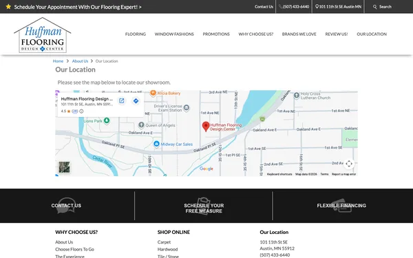Click the Queen of Angels church marker
The height and width of the screenshot is (258, 413).
141,125
